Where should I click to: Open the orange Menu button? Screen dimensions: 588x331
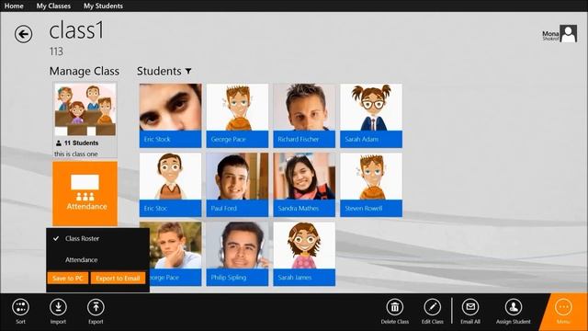[x=563, y=312]
